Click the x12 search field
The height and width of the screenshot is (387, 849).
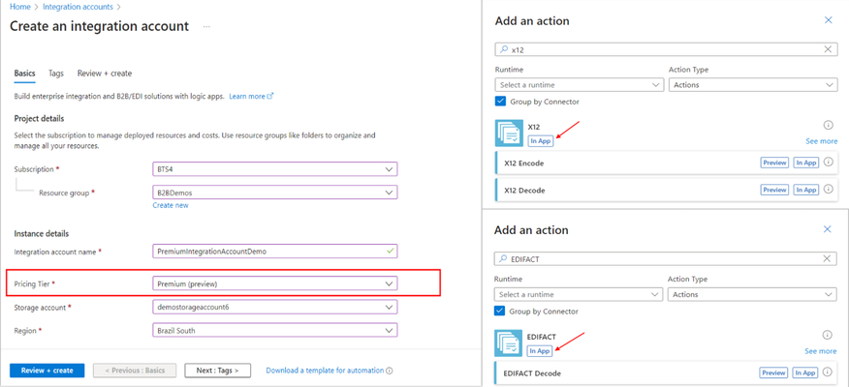667,49
